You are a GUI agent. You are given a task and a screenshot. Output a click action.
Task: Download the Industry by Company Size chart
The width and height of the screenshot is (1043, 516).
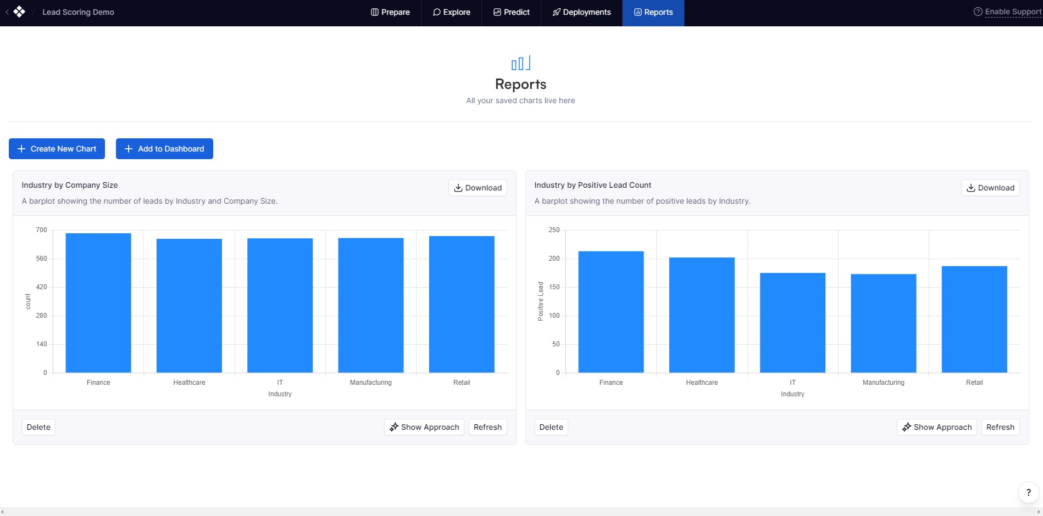(478, 188)
